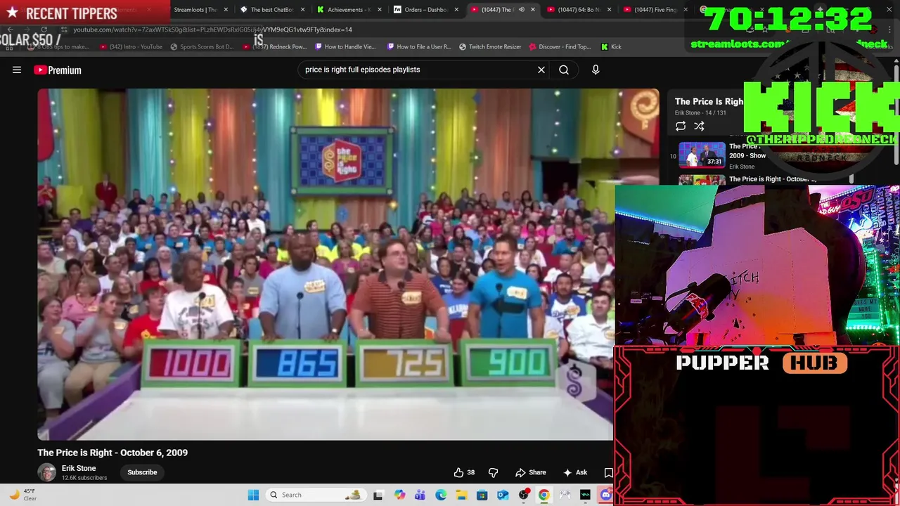Click the Windows taskbar Search box
The height and width of the screenshot is (506, 900).
[x=316, y=495]
